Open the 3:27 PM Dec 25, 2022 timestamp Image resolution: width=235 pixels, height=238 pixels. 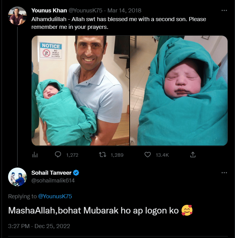click(x=39, y=226)
